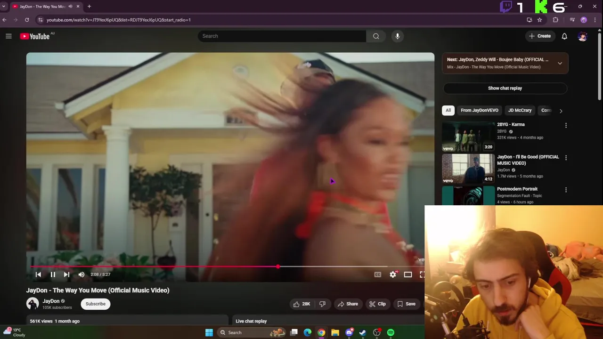Open YouTube notifications bell
Image resolution: width=603 pixels, height=339 pixels.
coord(564,36)
